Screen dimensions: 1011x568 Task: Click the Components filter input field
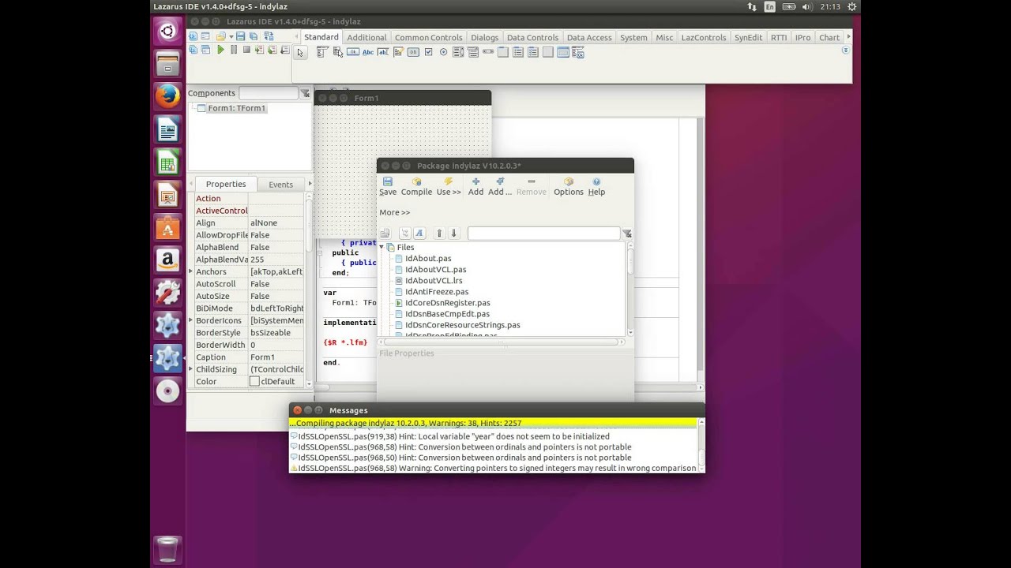(269, 93)
